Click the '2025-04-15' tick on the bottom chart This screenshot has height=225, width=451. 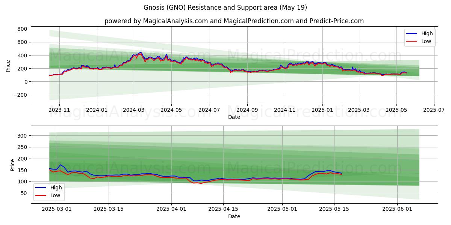coord(224,210)
